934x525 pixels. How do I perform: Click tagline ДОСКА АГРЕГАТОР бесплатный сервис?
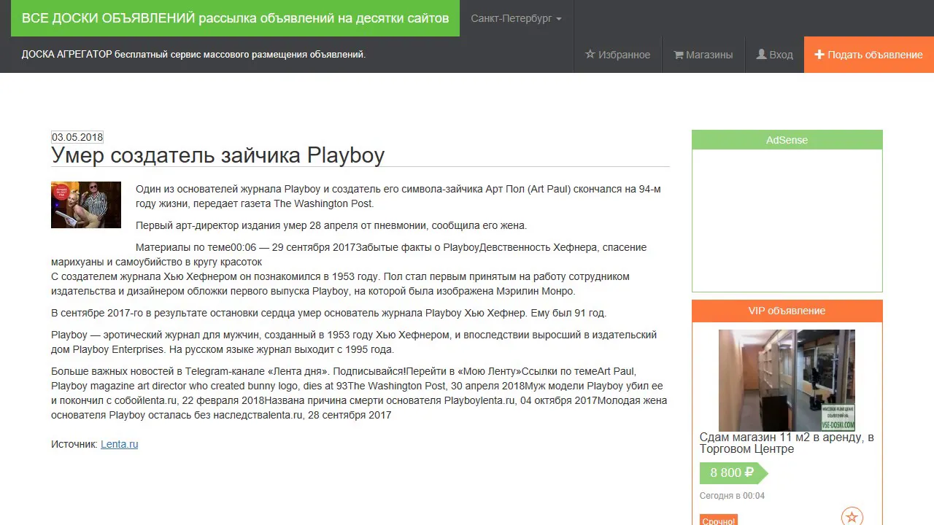click(x=193, y=55)
